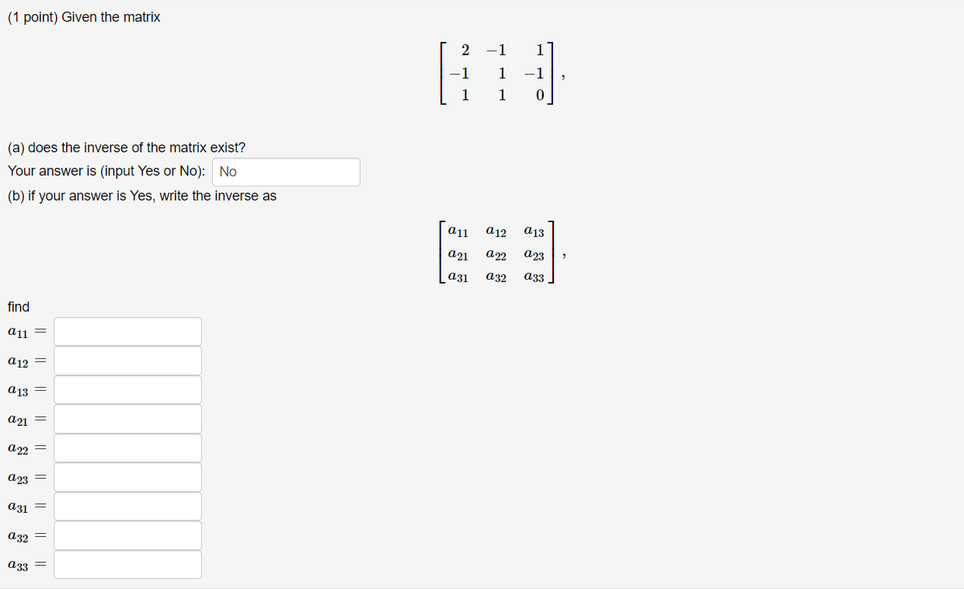
Task: Click the find label above the entries
Action: [18, 307]
